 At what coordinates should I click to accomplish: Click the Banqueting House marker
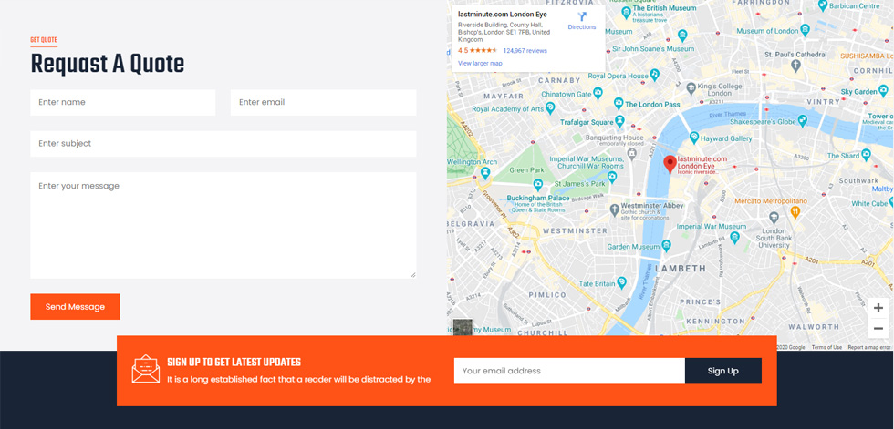[631, 152]
